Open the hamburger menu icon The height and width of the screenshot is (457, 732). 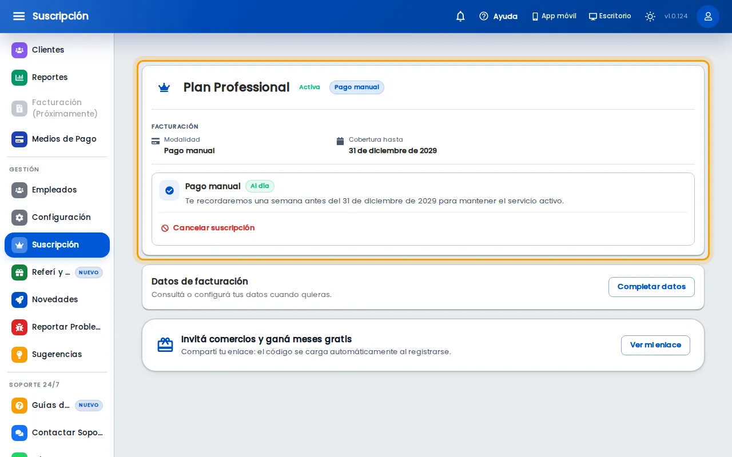click(x=19, y=16)
